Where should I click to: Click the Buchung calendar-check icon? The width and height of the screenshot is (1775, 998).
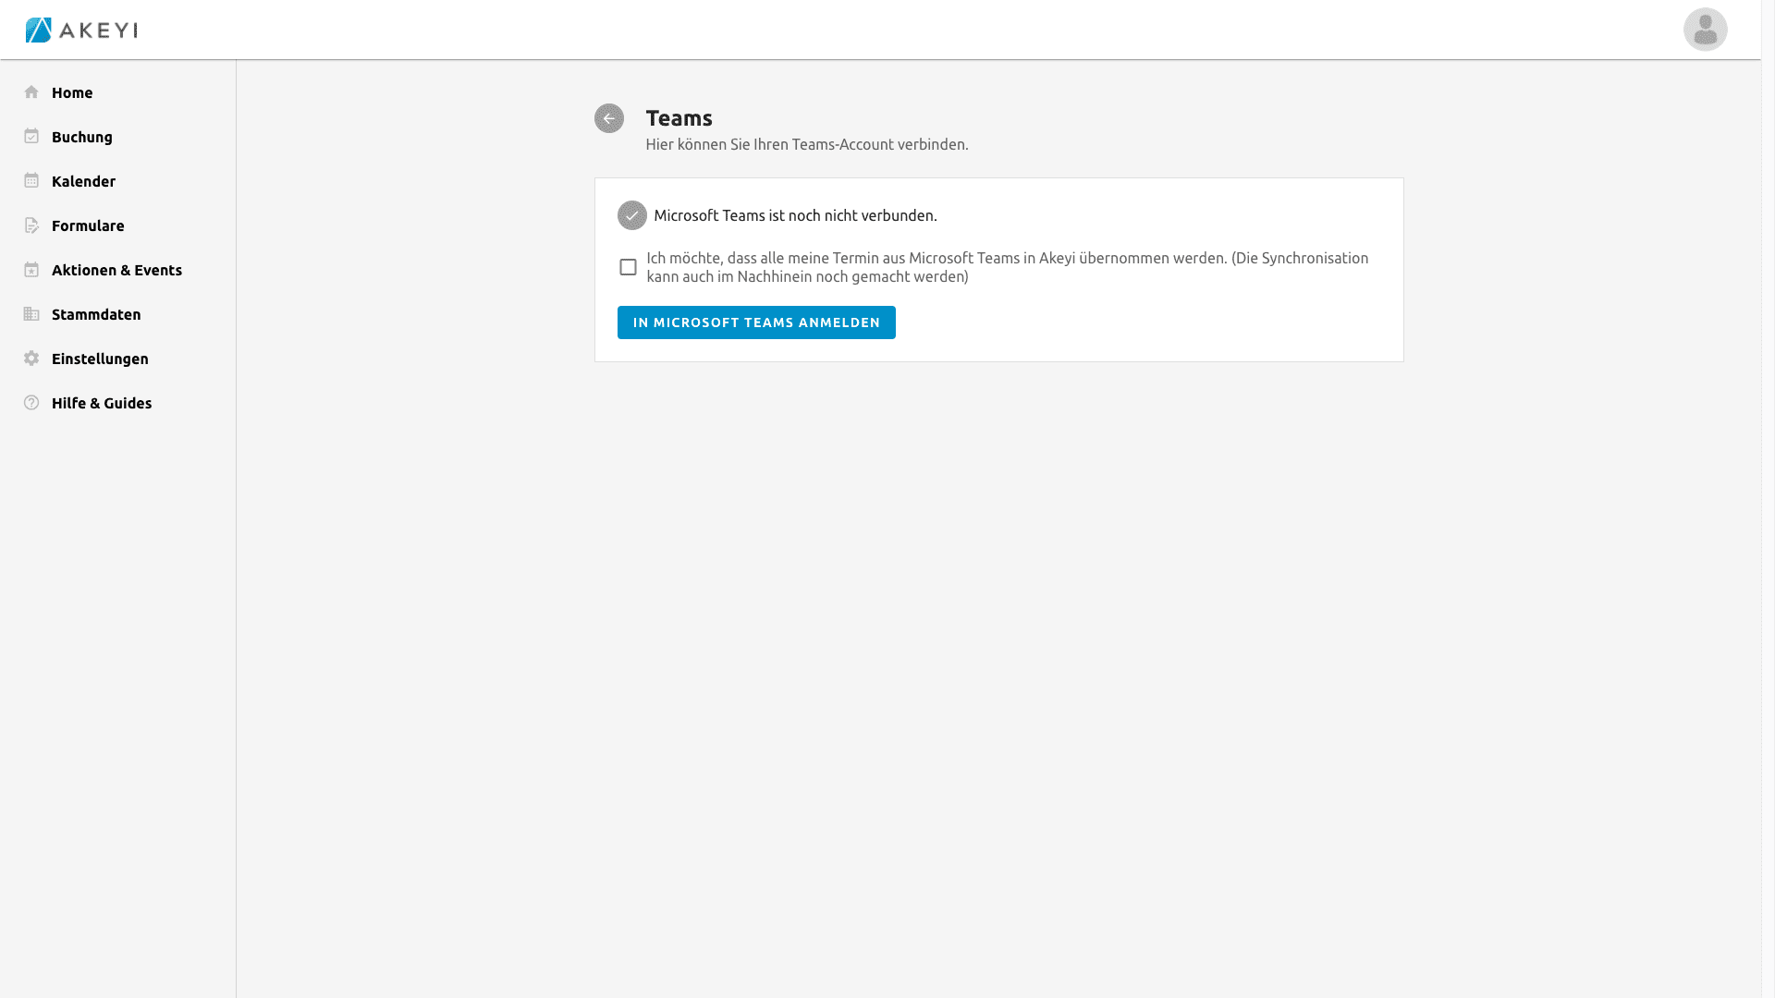31,137
